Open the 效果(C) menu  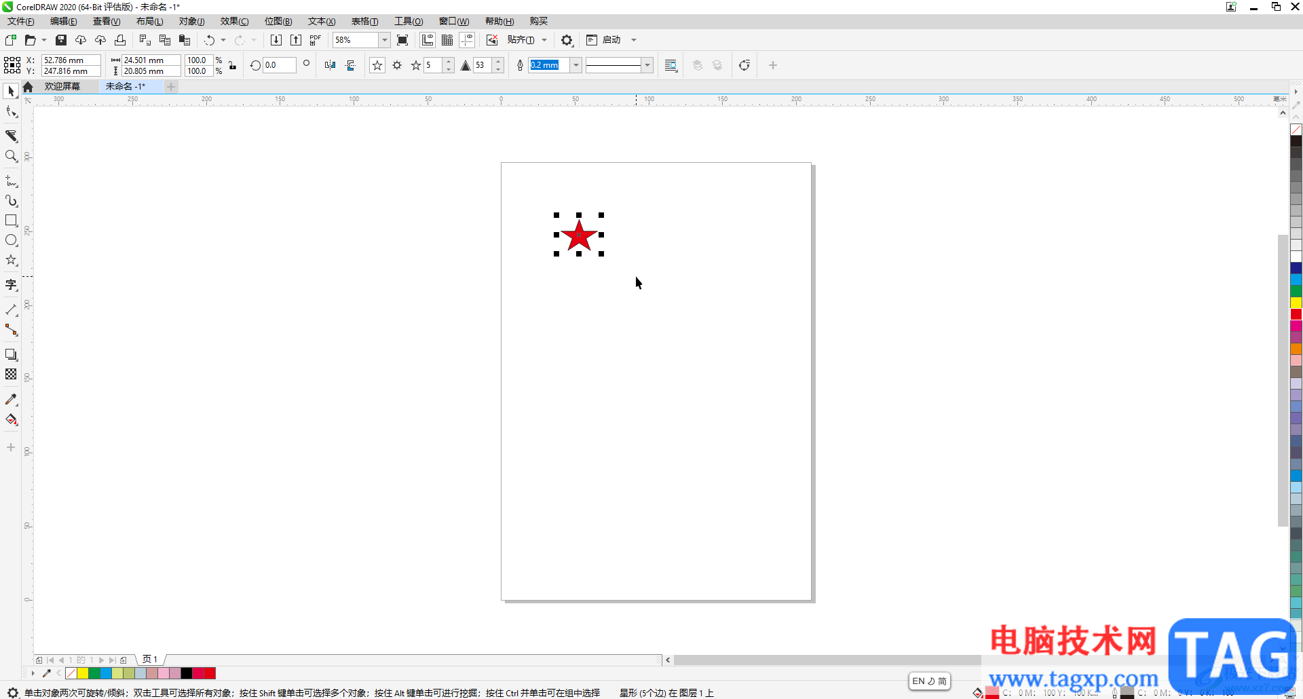235,22
